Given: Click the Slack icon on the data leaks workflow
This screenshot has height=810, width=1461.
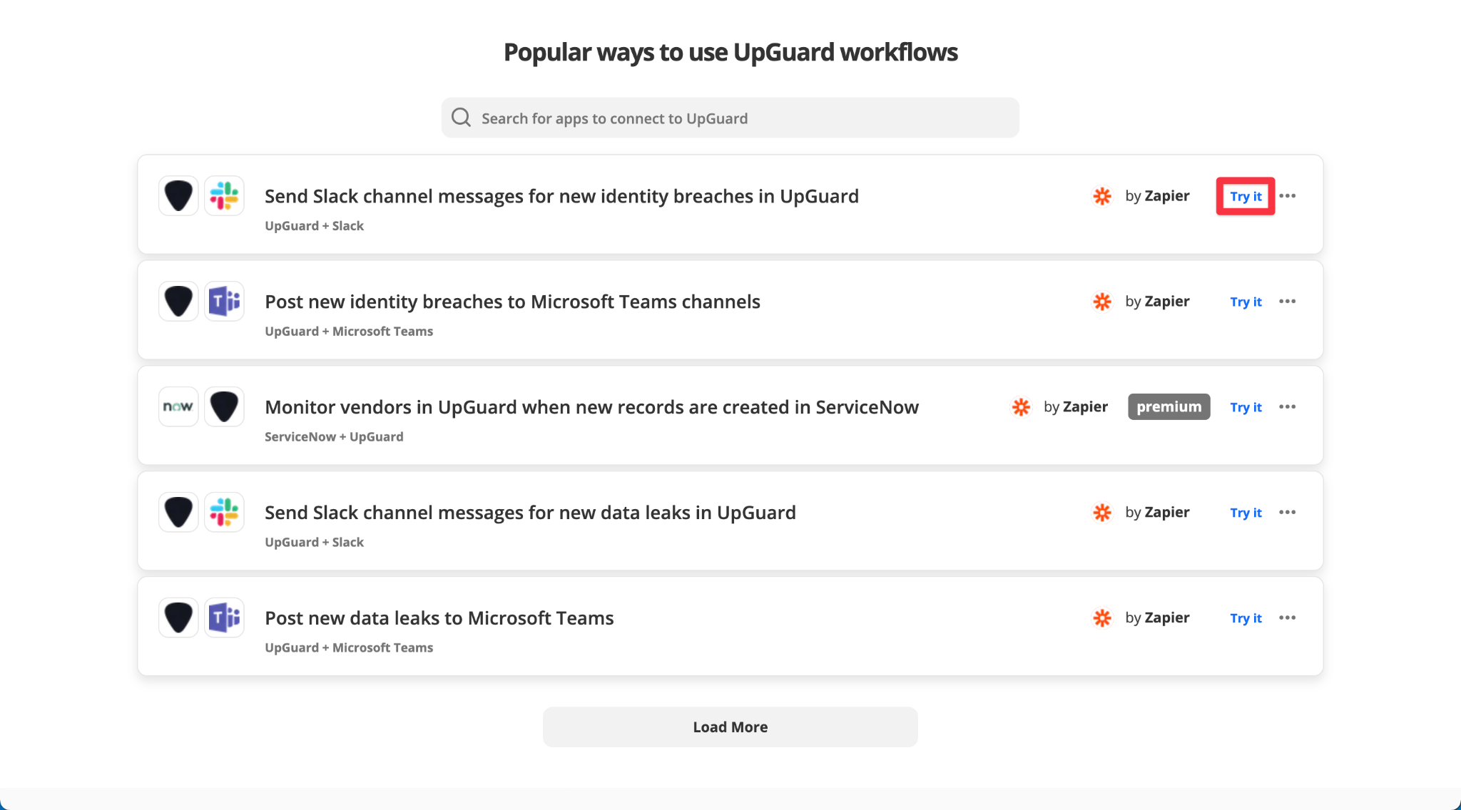Looking at the screenshot, I should click(x=223, y=512).
